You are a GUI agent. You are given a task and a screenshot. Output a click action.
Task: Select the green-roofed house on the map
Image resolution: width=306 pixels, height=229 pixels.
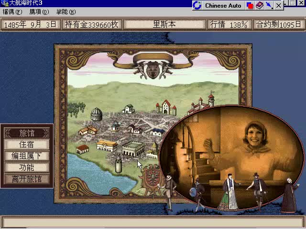pyautogui.click(x=128, y=109)
